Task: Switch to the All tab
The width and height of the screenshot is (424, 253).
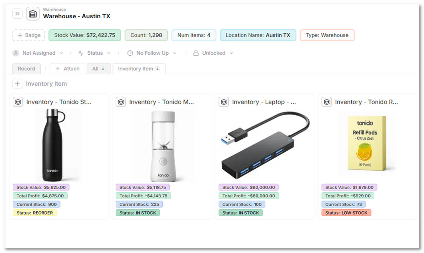Action: (x=99, y=69)
